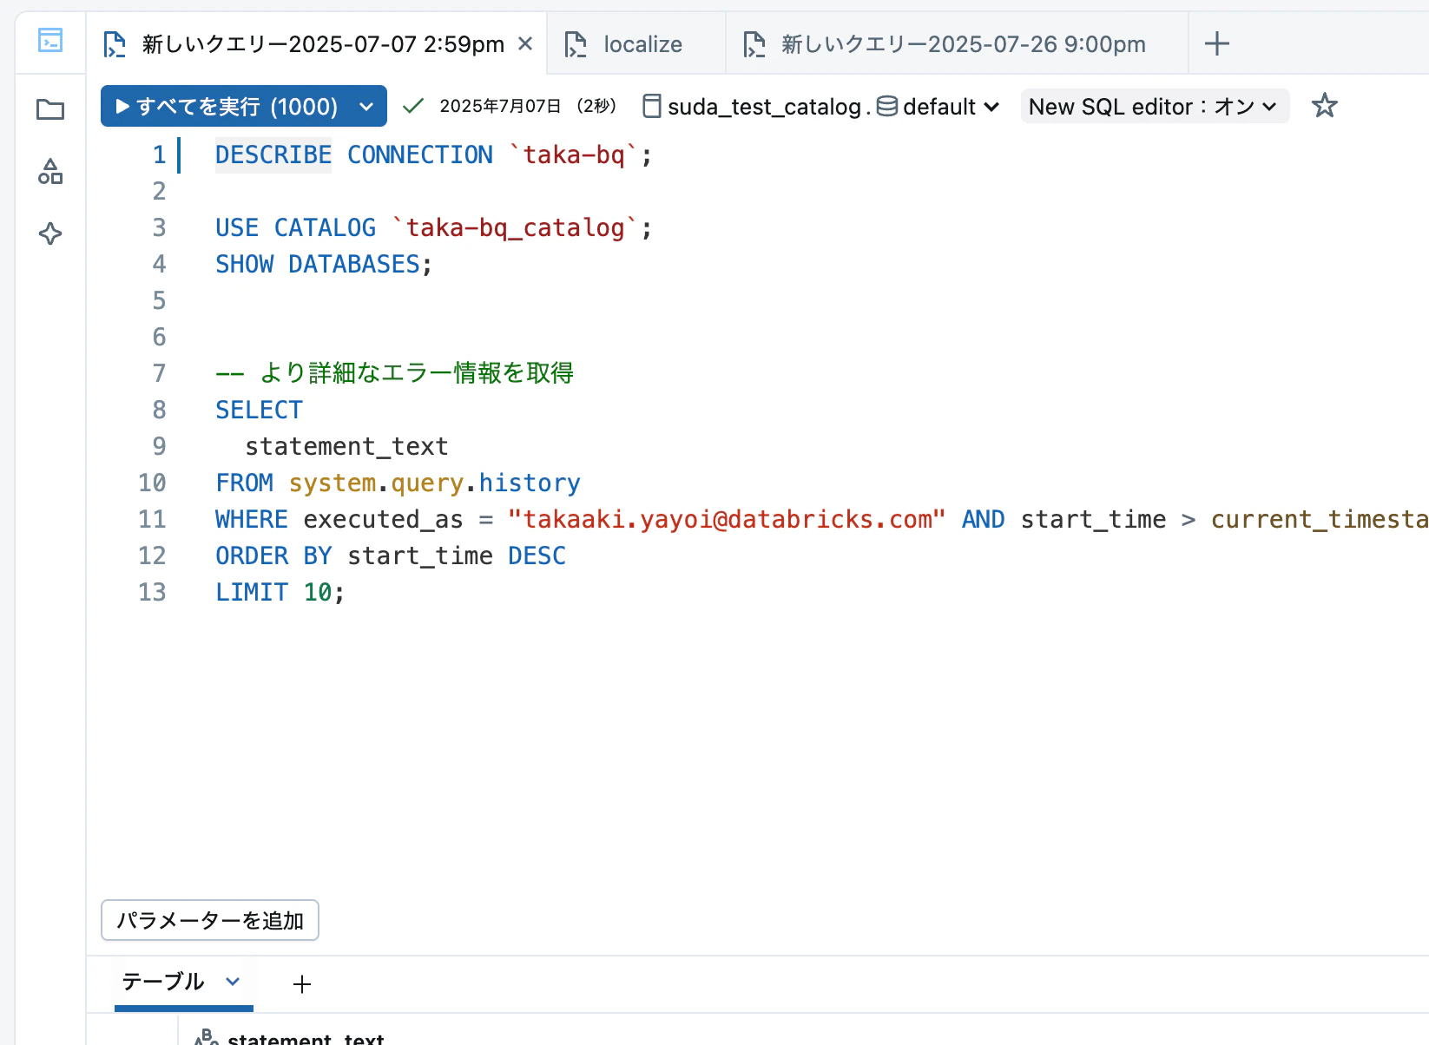
Task: Click the database icon beside default
Action: [887, 106]
